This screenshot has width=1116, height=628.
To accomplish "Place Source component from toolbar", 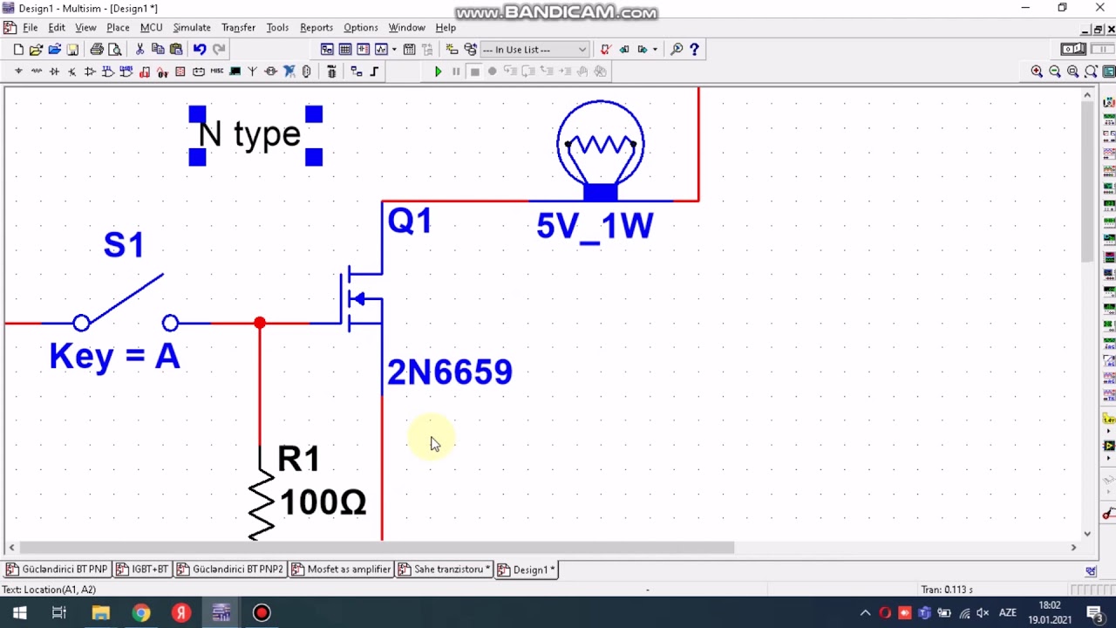I will [18, 71].
